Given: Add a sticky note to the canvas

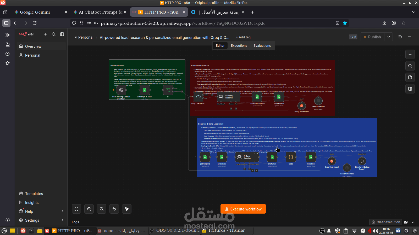Looking at the screenshot, I should (410, 77).
